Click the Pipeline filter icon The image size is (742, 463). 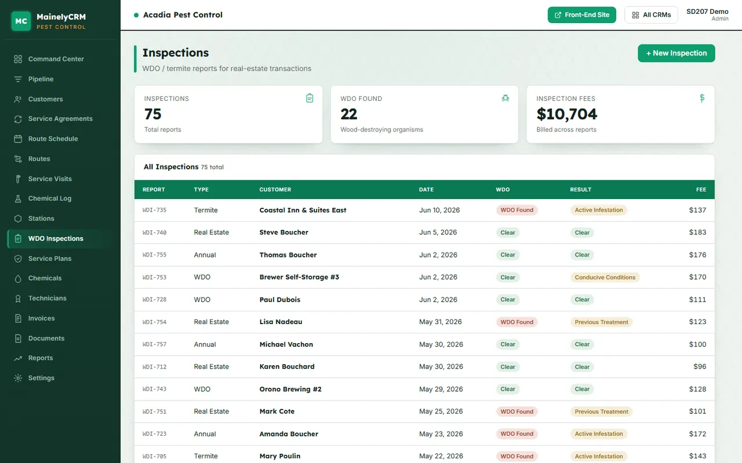[x=18, y=79]
